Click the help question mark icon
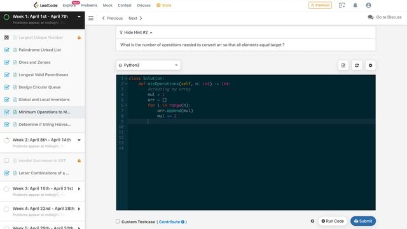 tap(312, 221)
